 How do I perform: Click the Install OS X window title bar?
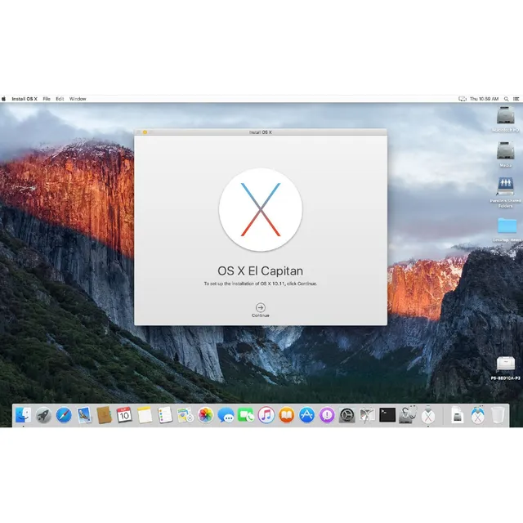tap(261, 132)
